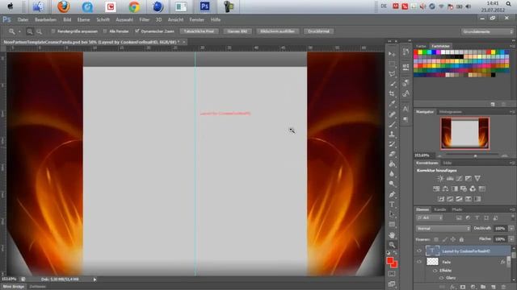Click the Bildschirm ausfüllen button
This screenshot has width=517, height=290.
[278, 31]
